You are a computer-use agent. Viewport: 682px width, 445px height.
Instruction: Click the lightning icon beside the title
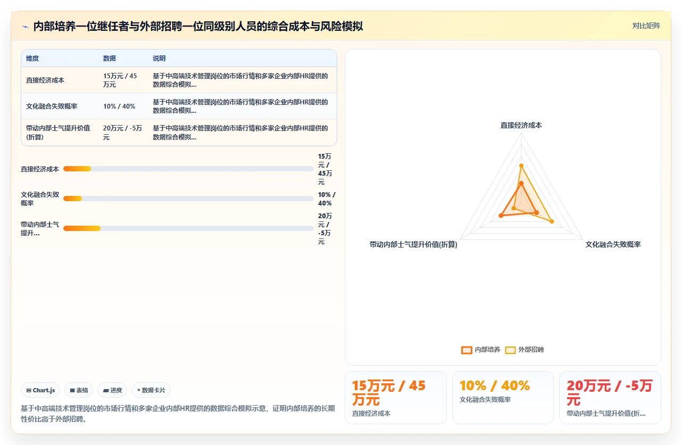[25, 26]
